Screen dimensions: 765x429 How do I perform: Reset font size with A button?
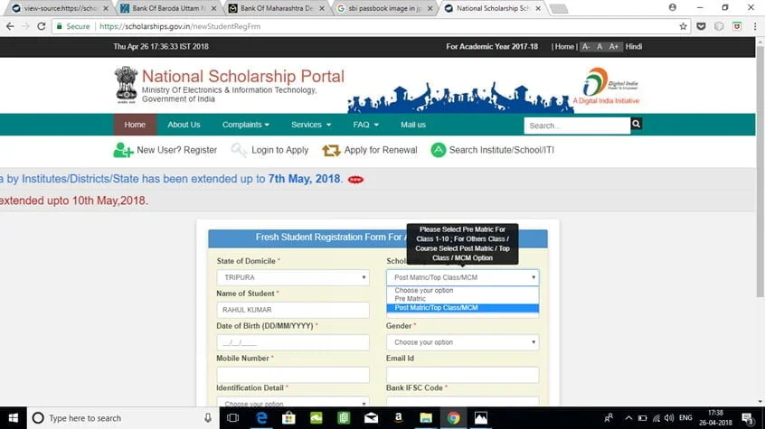(600, 47)
